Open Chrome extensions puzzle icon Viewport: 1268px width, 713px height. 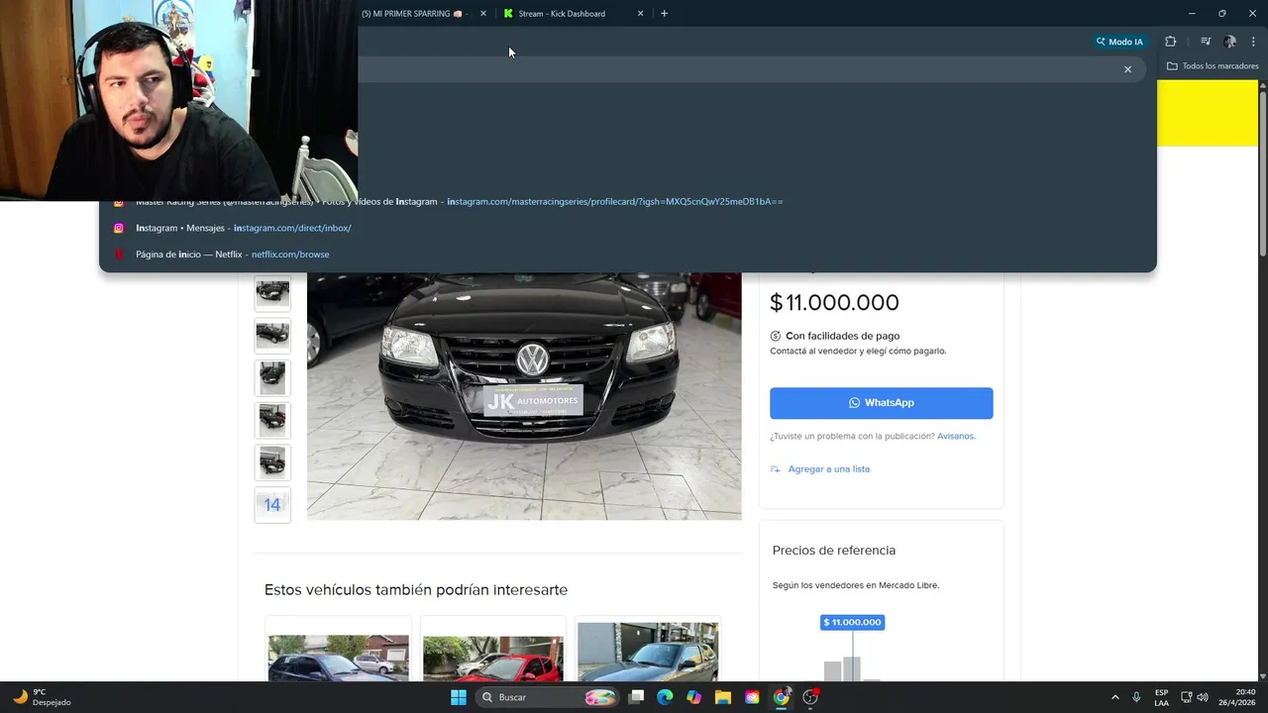point(1170,42)
